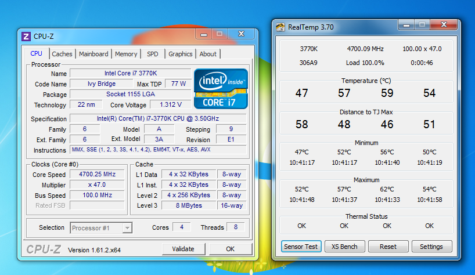Click RealTemp elapsed time '0:00:46'
Image resolution: width=475 pixels, height=275 pixels.
click(x=422, y=63)
